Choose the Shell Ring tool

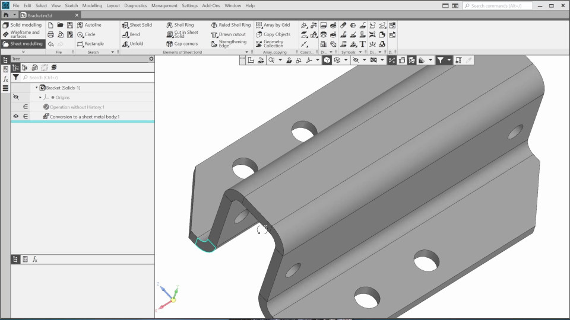pos(180,25)
